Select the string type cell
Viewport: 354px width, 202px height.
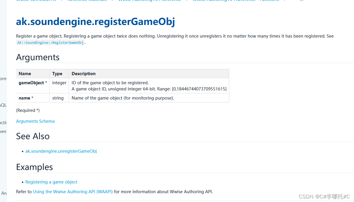click(x=59, y=98)
